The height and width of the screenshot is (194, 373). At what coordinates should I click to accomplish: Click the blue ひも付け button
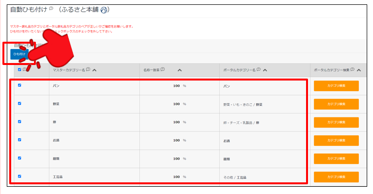pos(19,54)
